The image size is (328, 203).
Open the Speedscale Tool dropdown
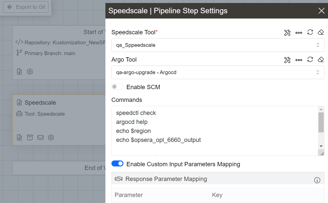pyautogui.click(x=218, y=45)
